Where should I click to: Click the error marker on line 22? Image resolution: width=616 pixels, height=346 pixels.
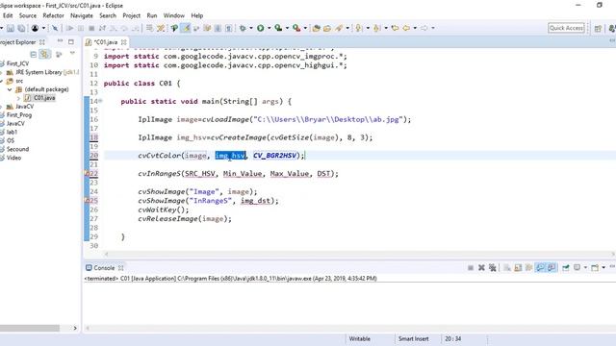(87, 173)
